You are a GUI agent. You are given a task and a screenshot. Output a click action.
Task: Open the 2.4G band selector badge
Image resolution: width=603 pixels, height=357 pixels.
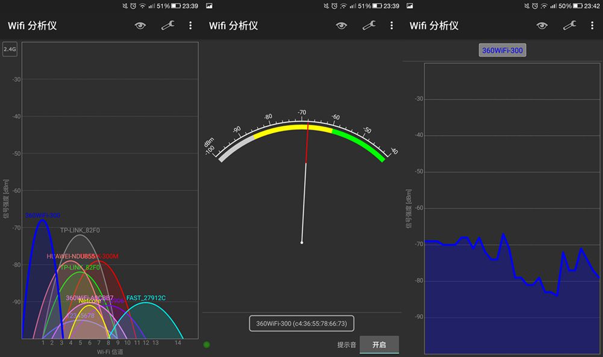point(9,49)
